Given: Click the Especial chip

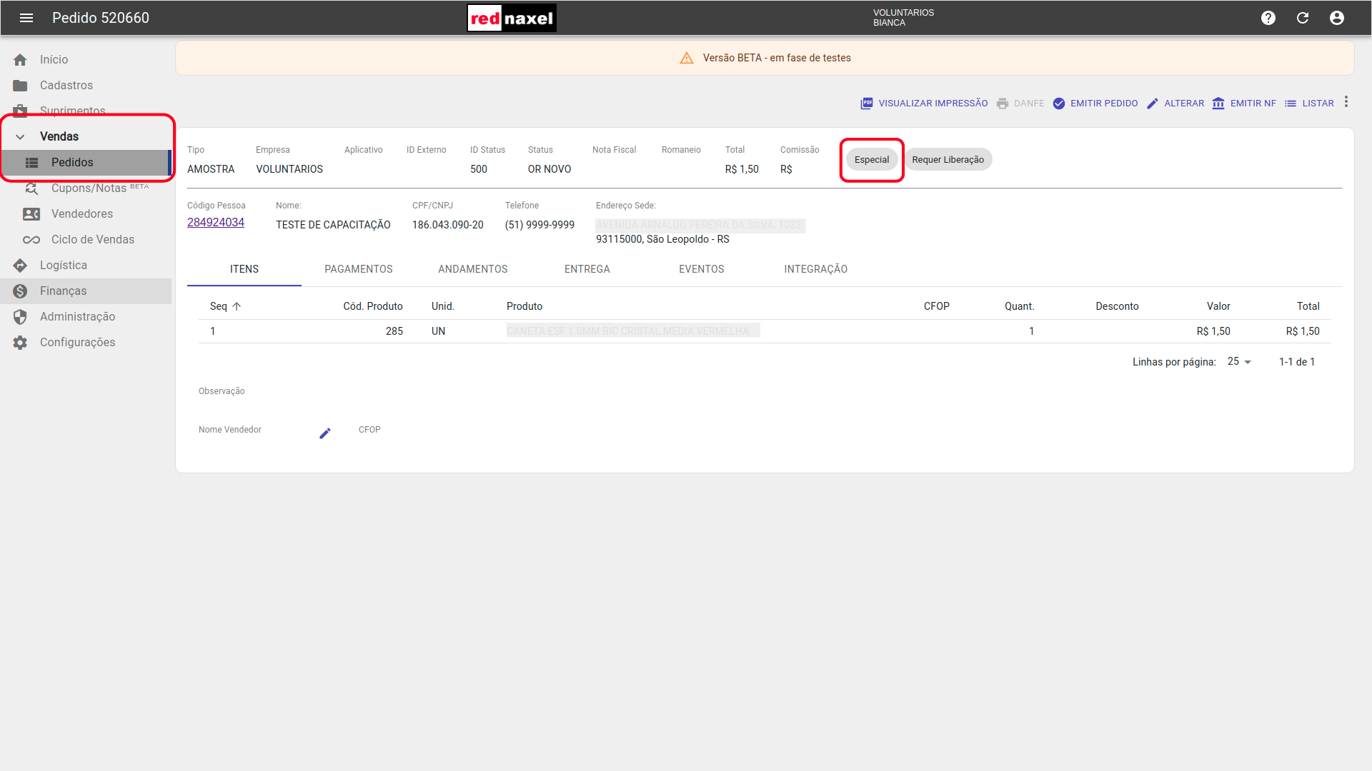Looking at the screenshot, I should click(872, 160).
